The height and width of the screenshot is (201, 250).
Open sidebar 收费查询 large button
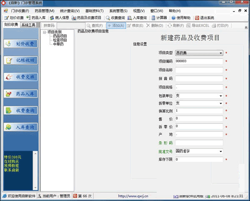click(21, 111)
